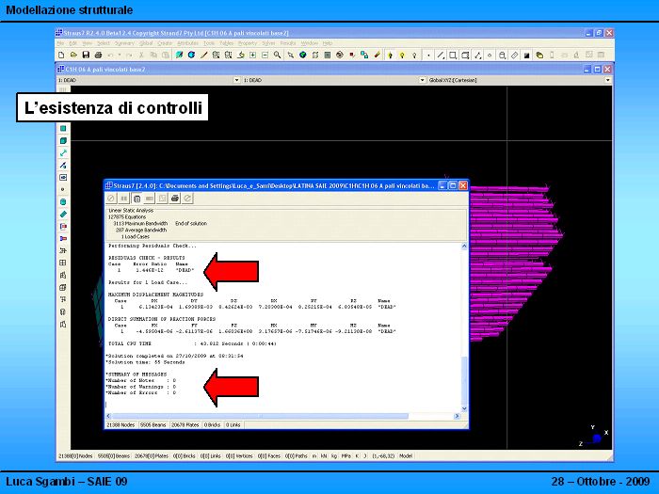Close the solver log window
This screenshot has width=659, height=494.
click(462, 186)
